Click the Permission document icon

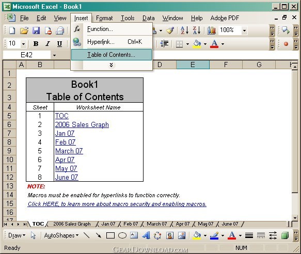click(x=48, y=30)
